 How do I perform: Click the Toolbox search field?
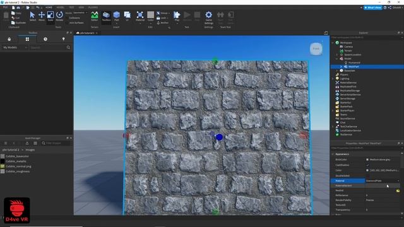(47, 48)
